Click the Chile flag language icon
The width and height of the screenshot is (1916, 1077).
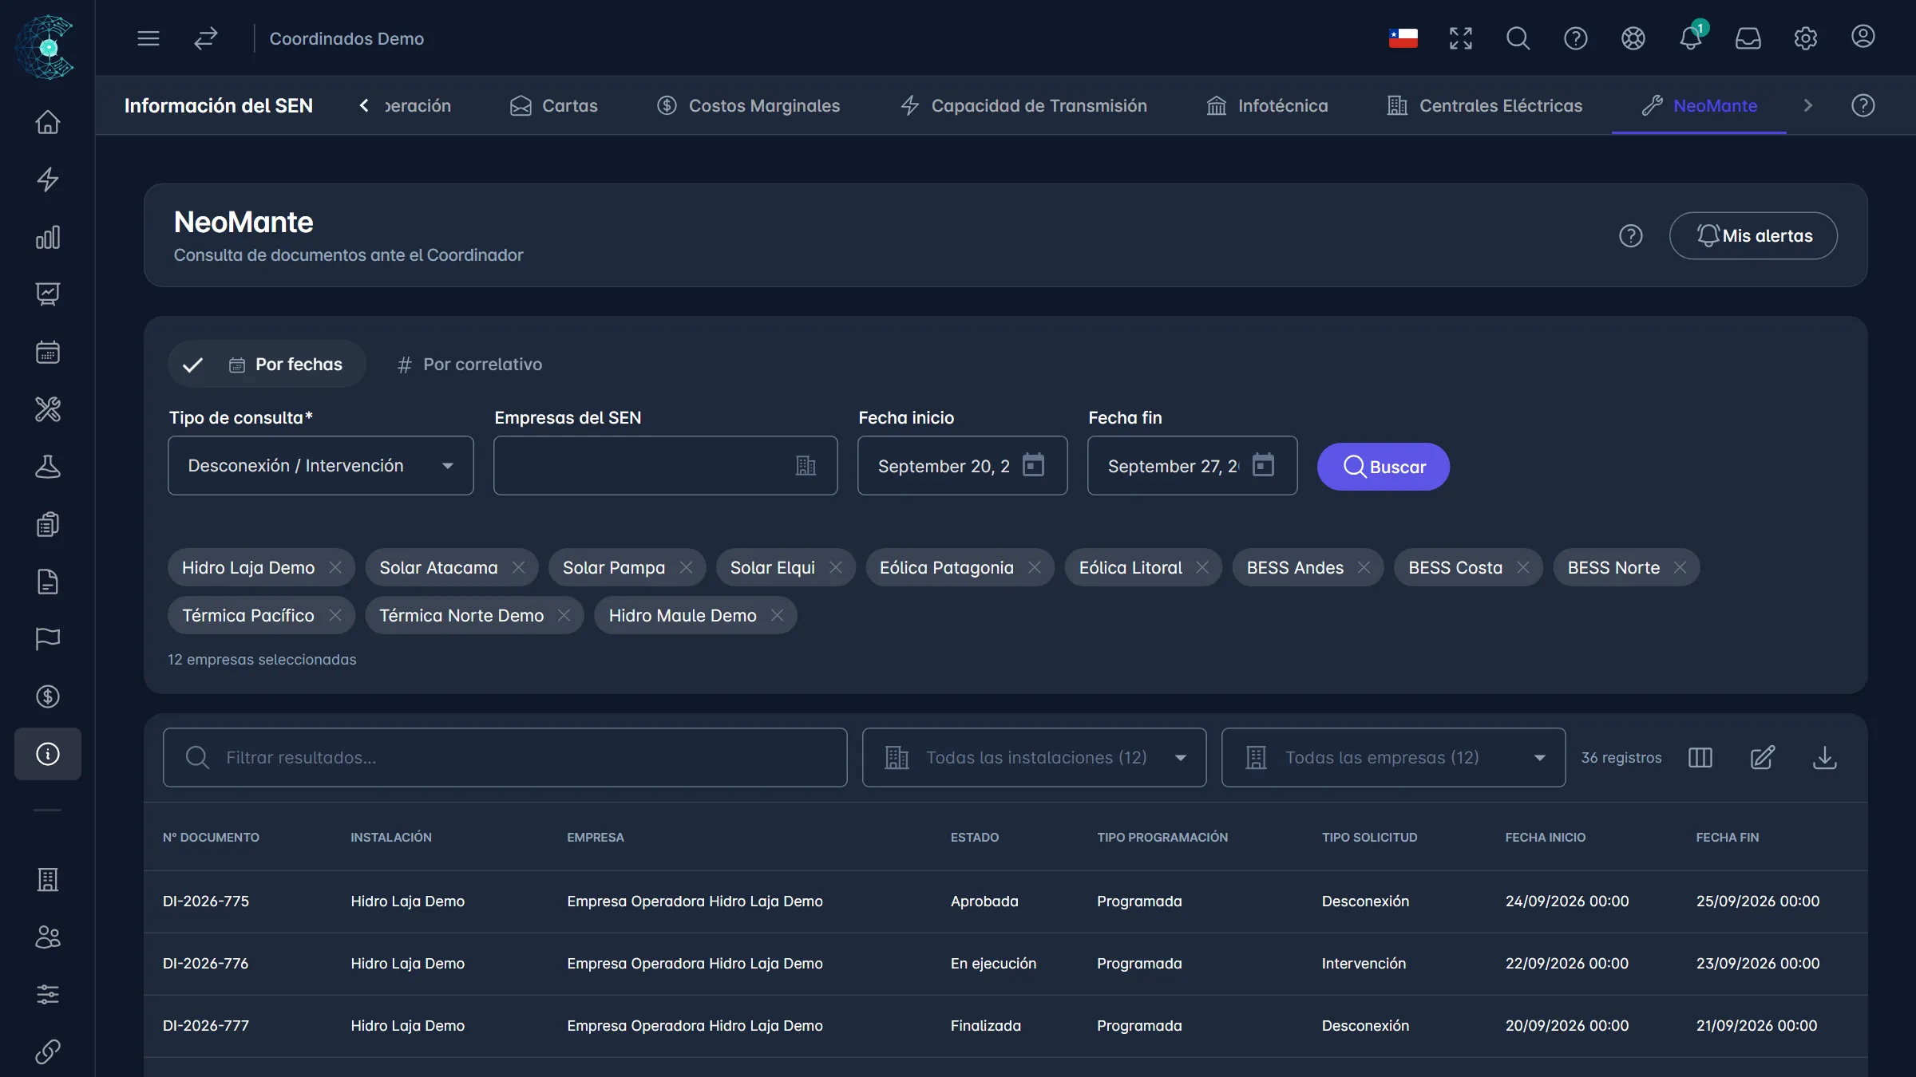click(x=1403, y=38)
